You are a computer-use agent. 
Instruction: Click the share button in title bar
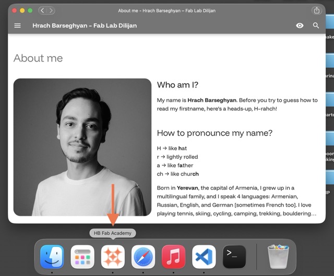(x=317, y=10)
